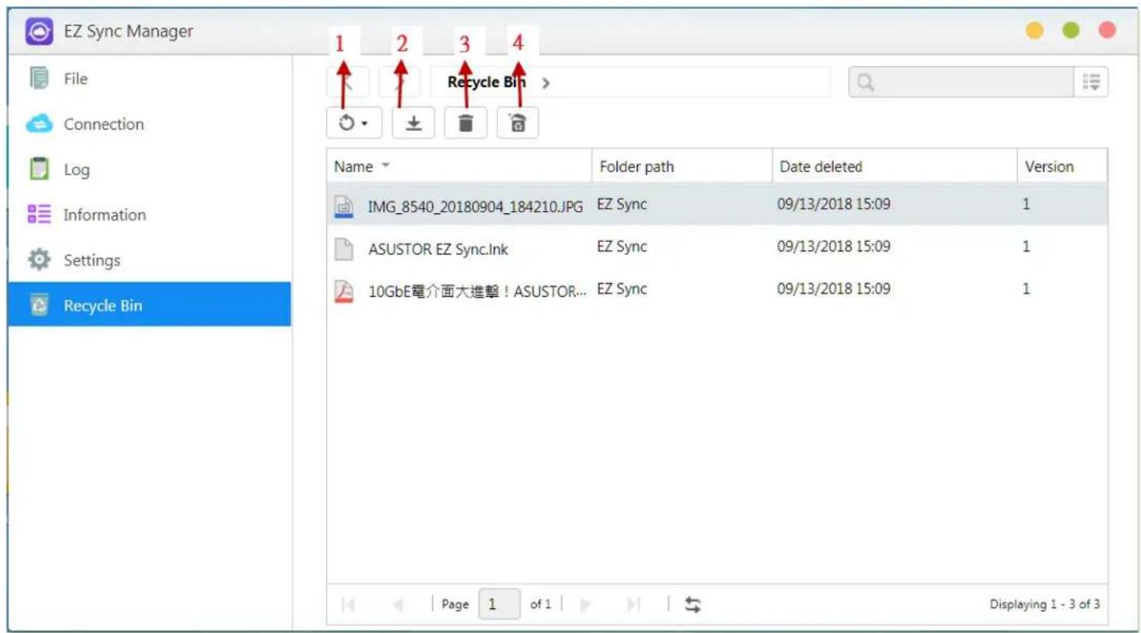Click EZ Sync folder path of JPG file
The width and height of the screenshot is (1141, 633).
click(x=622, y=204)
